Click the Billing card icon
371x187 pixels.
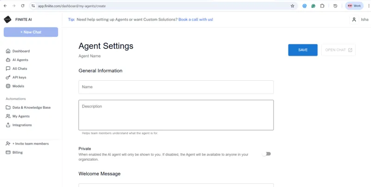point(8,152)
